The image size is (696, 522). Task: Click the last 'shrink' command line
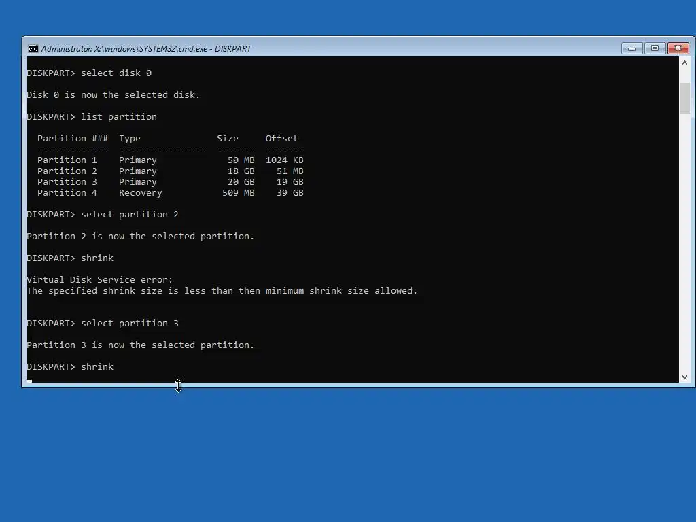[x=70, y=366]
